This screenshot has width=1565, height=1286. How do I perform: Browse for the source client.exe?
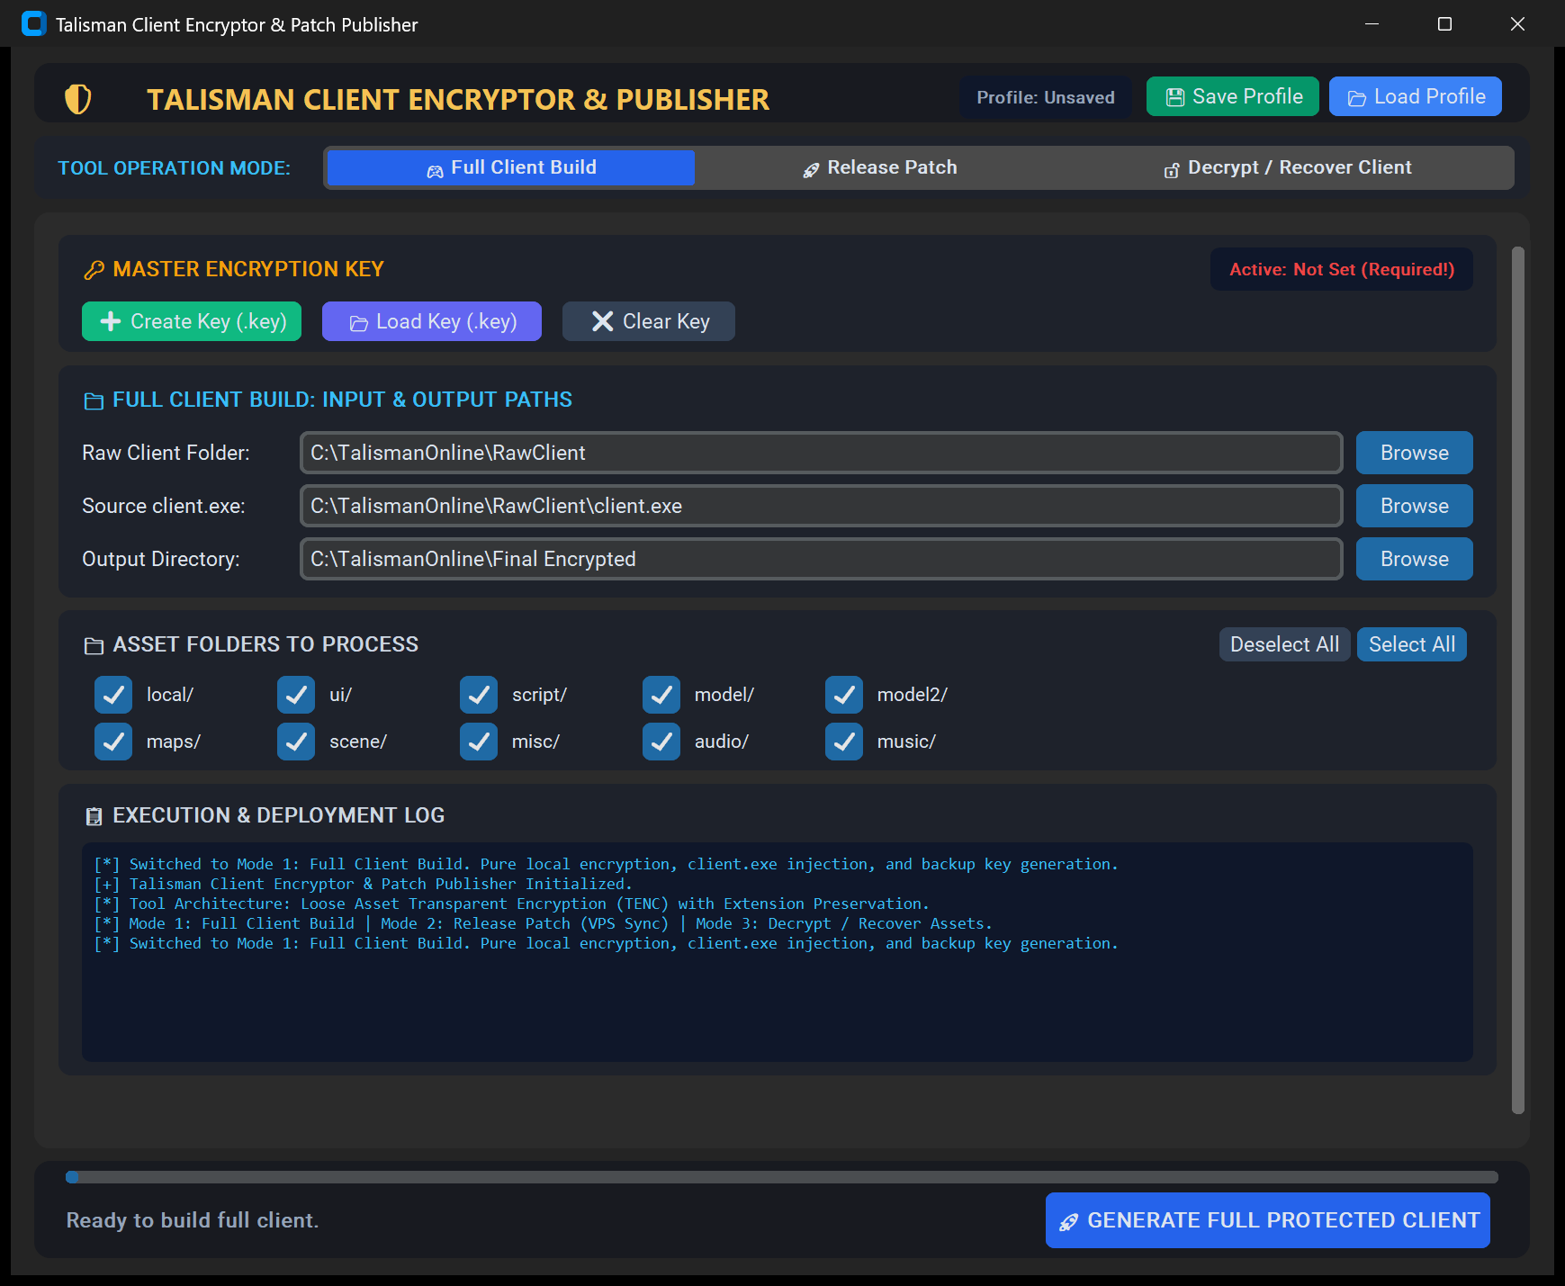click(1415, 506)
